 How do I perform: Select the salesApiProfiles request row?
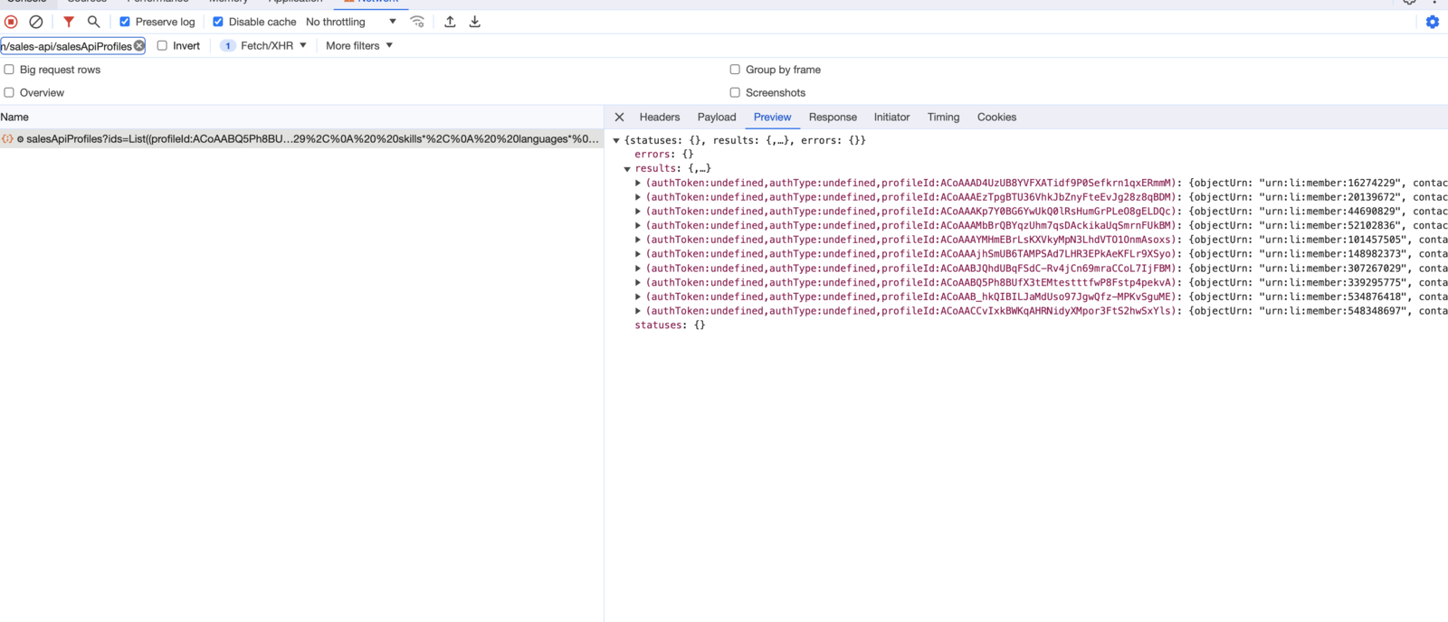[x=301, y=139]
